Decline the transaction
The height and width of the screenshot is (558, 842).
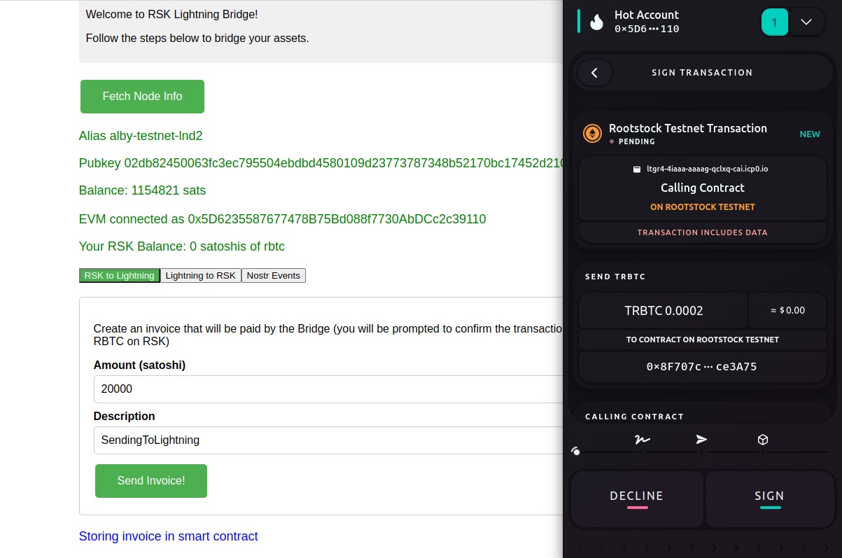click(x=637, y=498)
